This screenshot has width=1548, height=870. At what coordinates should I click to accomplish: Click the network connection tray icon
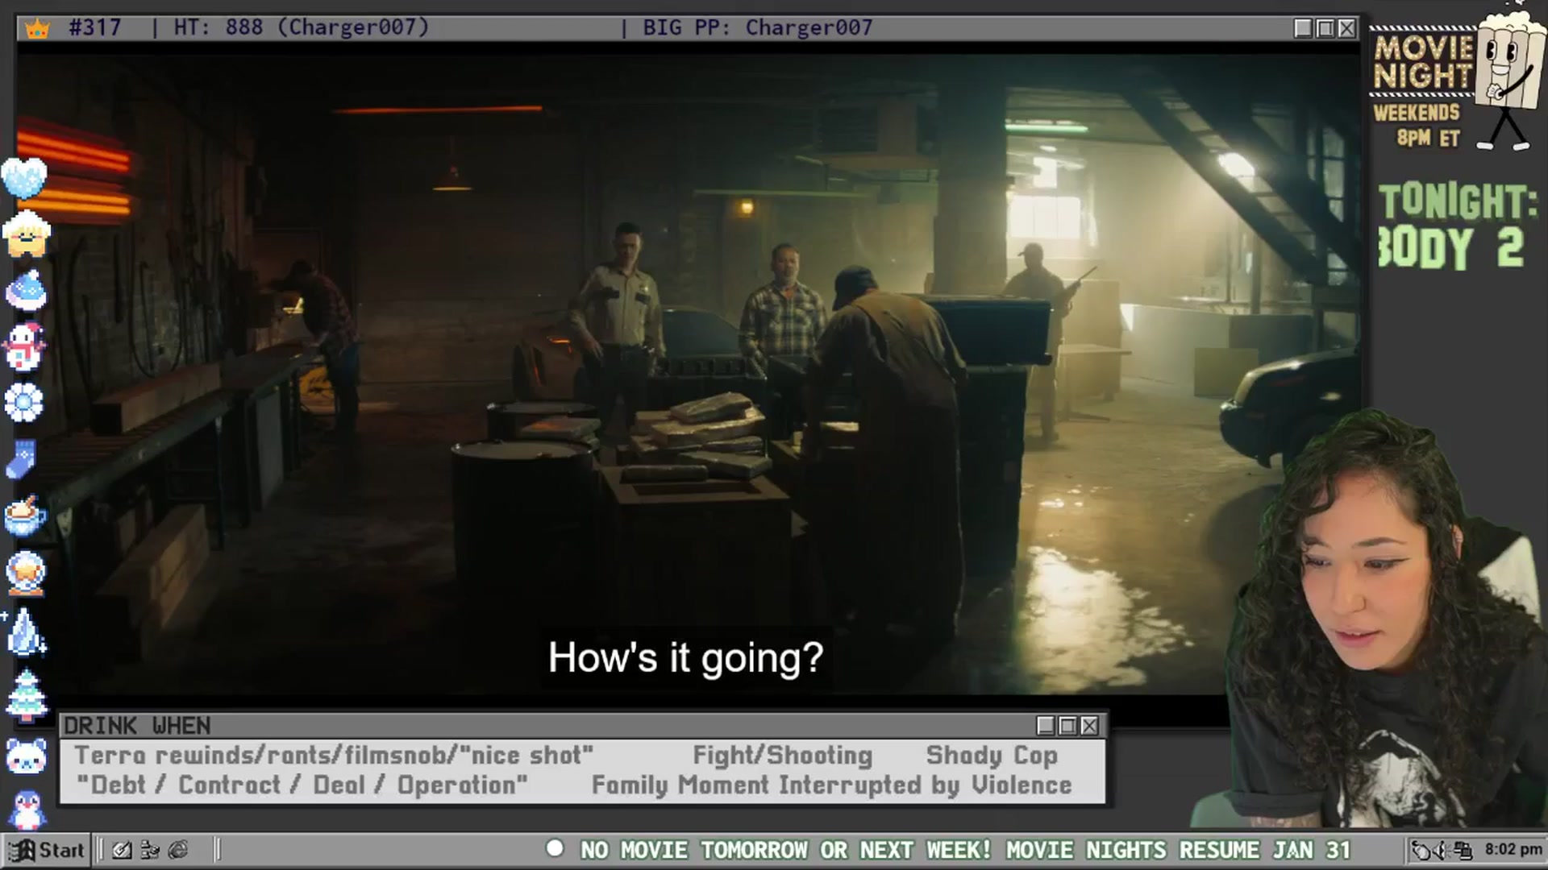coord(1463,850)
